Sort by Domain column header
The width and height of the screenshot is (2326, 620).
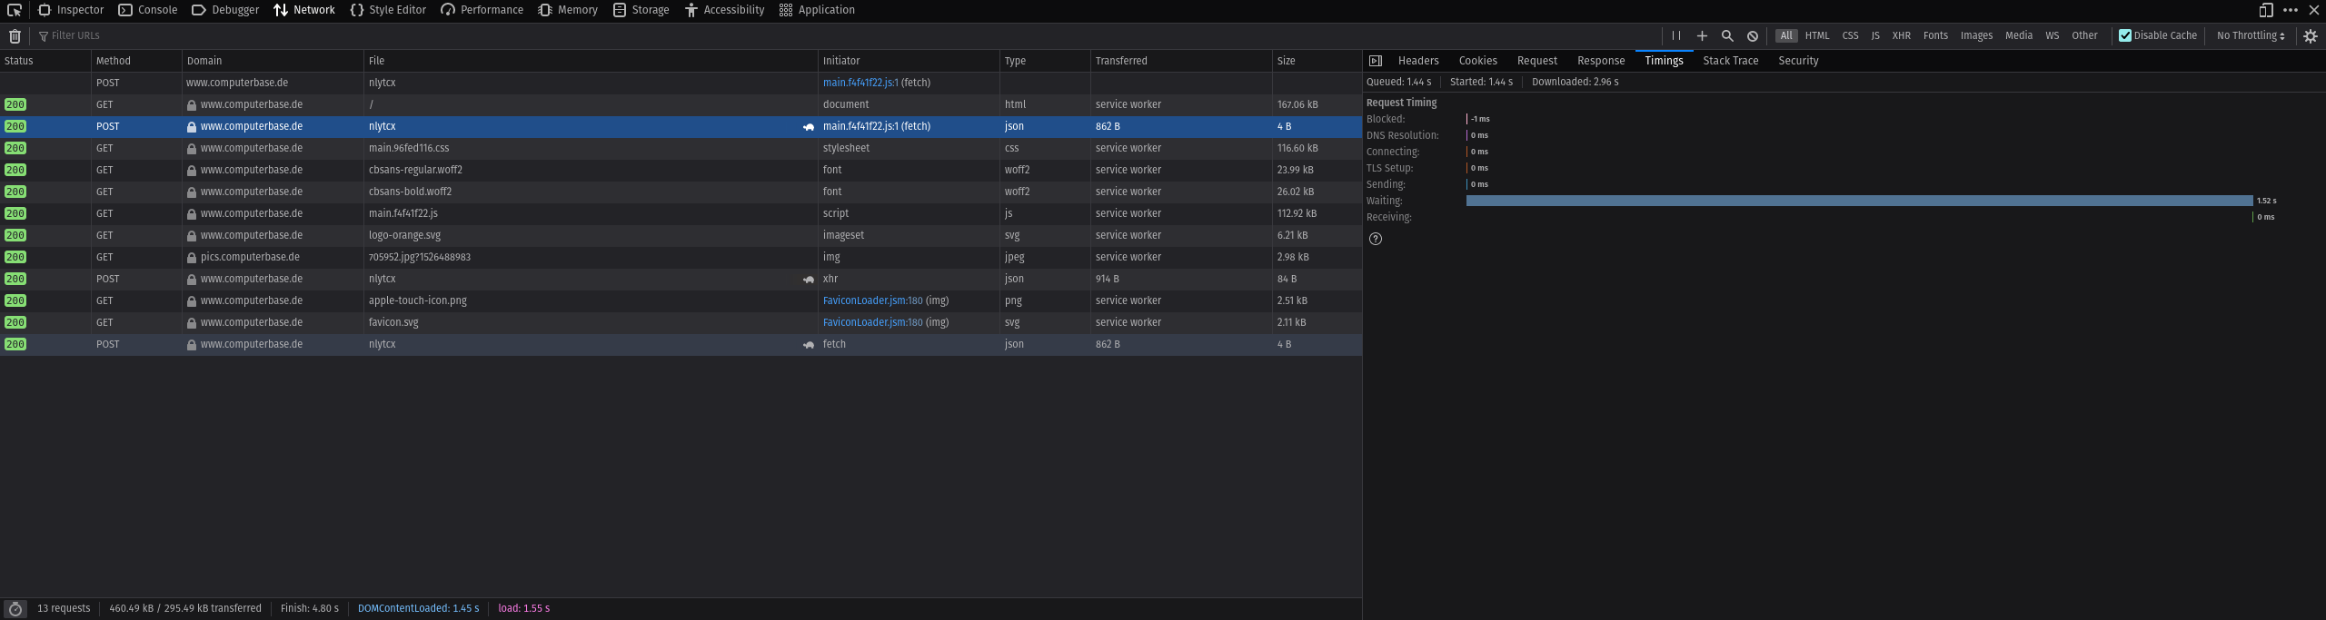273,61
